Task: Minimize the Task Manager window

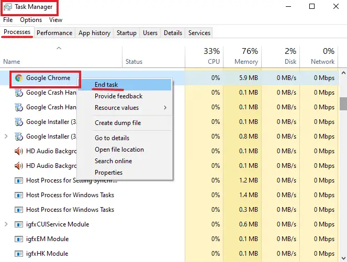Action: tap(288, 7)
